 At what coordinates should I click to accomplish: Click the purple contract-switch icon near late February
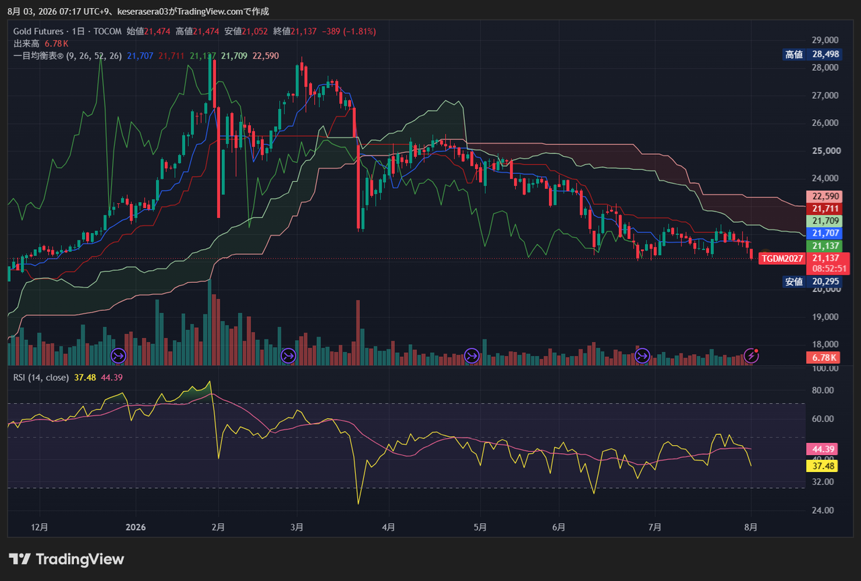click(x=289, y=355)
